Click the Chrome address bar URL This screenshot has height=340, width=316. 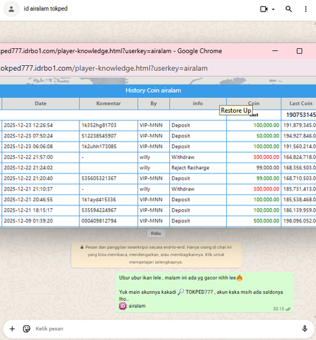(x=104, y=68)
